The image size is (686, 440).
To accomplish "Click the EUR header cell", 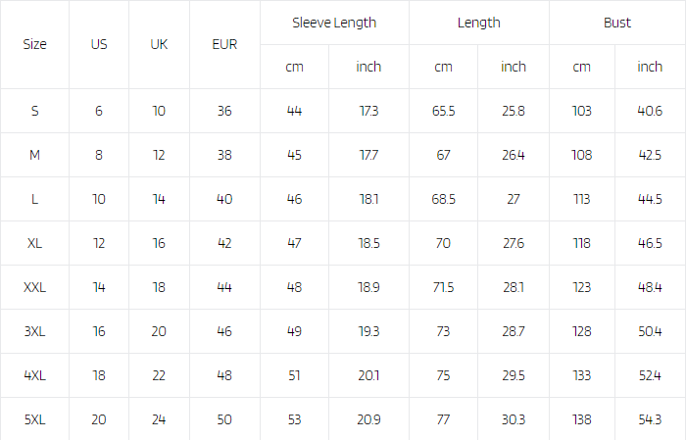I will pos(224,45).
